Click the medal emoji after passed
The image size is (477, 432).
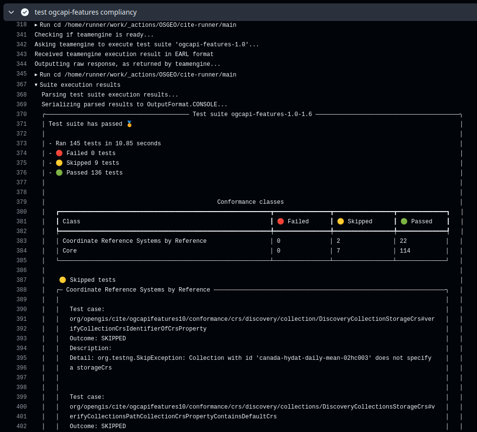129,124
